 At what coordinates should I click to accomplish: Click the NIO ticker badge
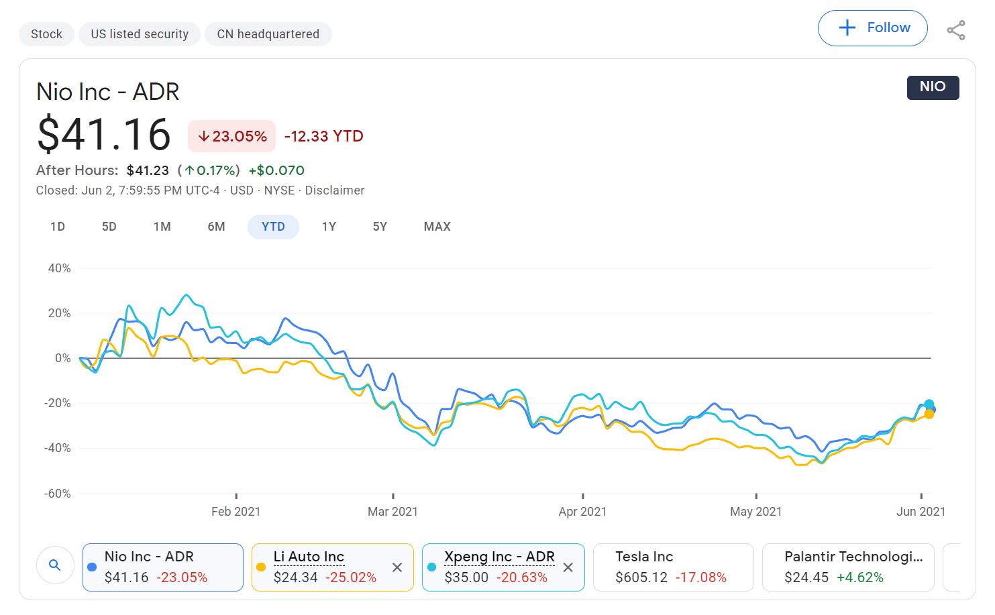click(x=933, y=87)
